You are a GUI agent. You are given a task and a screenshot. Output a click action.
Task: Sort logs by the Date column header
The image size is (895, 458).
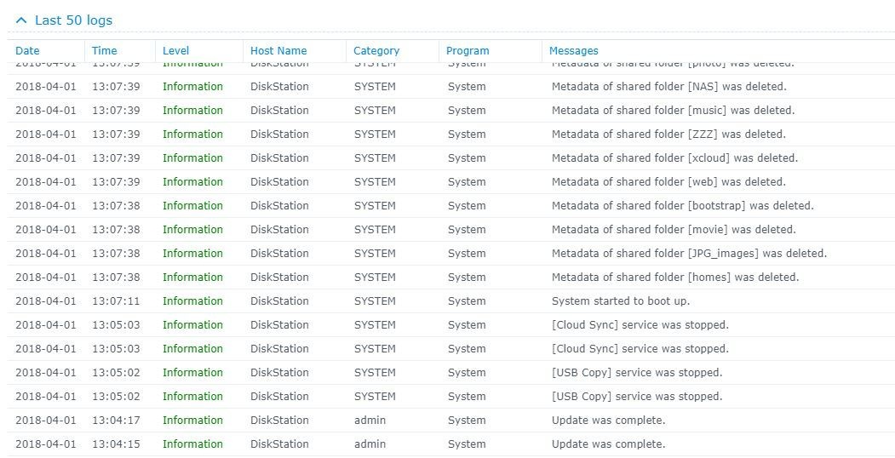[27, 51]
